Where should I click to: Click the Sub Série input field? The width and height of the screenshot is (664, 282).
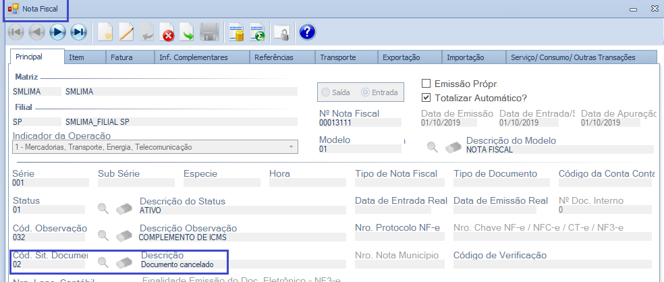(x=136, y=183)
